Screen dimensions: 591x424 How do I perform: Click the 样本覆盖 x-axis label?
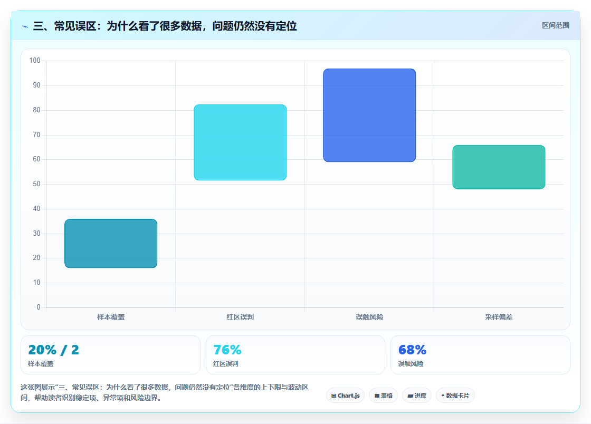pyautogui.click(x=111, y=317)
